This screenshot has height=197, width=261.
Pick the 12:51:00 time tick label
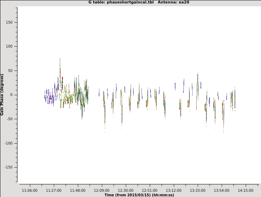pyautogui.click(x=149, y=190)
